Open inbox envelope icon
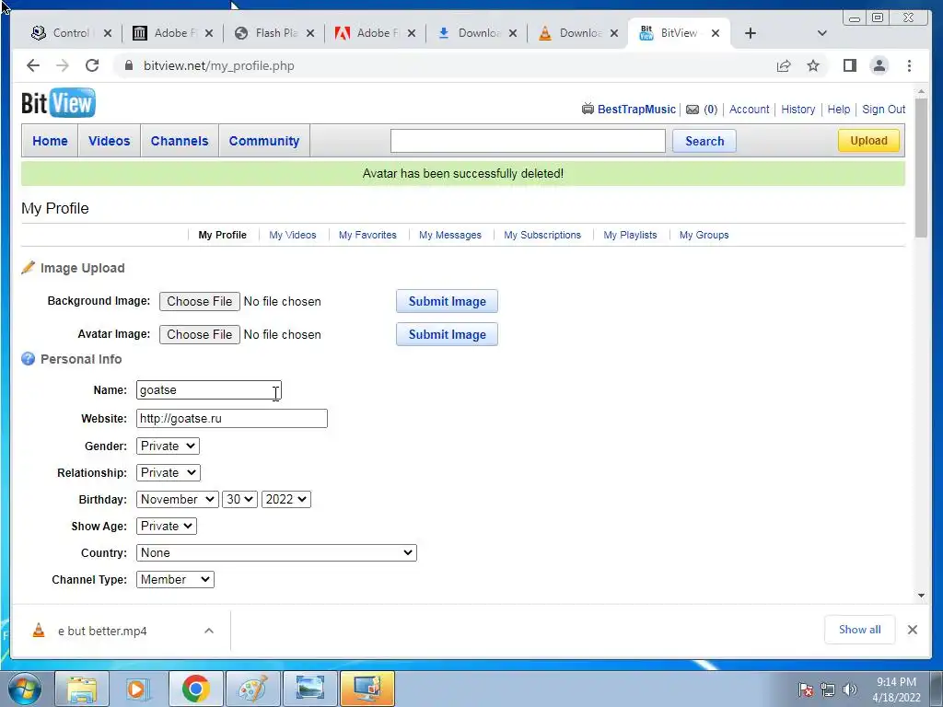 pos(693,110)
